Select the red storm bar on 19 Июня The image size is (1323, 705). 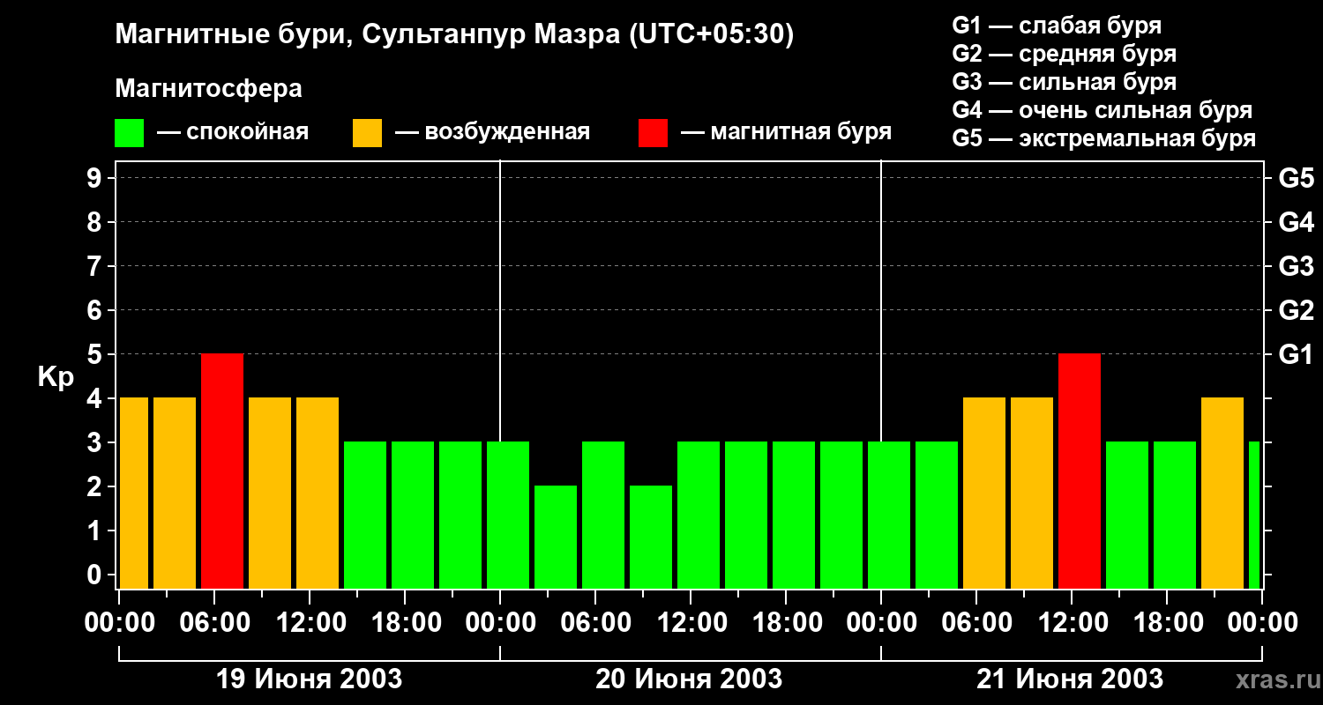point(222,471)
